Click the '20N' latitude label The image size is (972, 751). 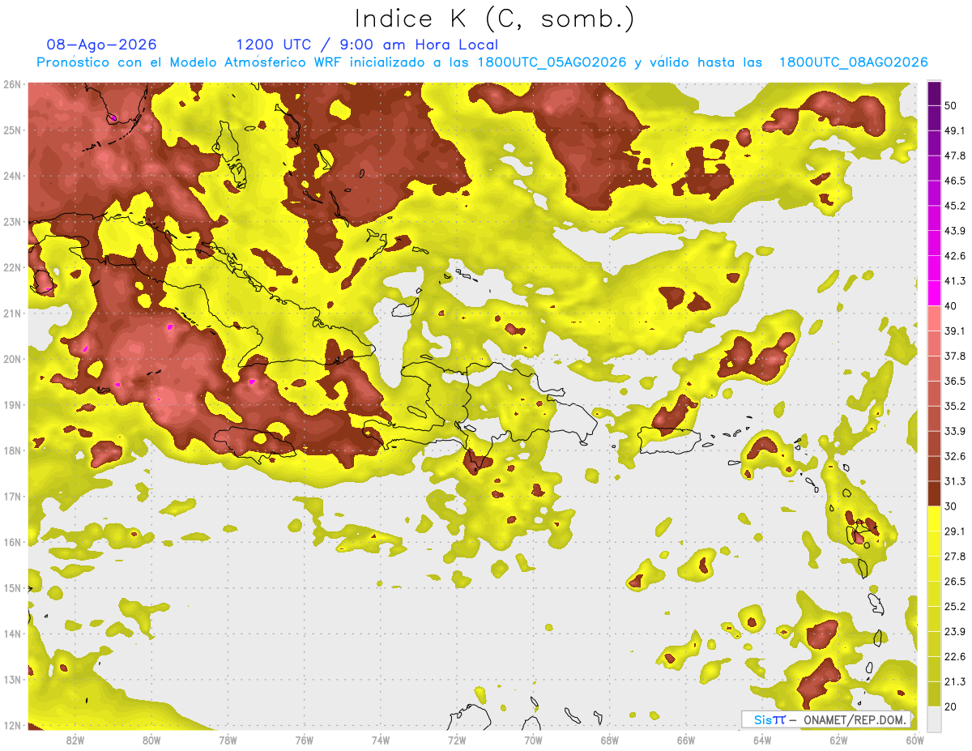click(12, 359)
